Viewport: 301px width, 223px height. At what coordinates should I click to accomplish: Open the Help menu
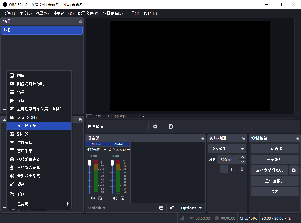point(150,13)
